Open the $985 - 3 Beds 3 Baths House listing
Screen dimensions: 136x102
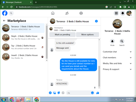pyautogui.click(x=65, y=30)
